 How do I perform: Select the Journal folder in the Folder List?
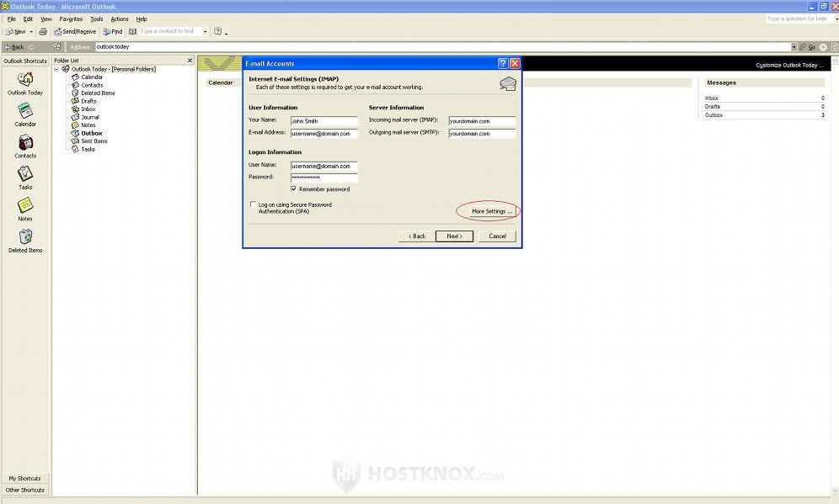click(90, 117)
